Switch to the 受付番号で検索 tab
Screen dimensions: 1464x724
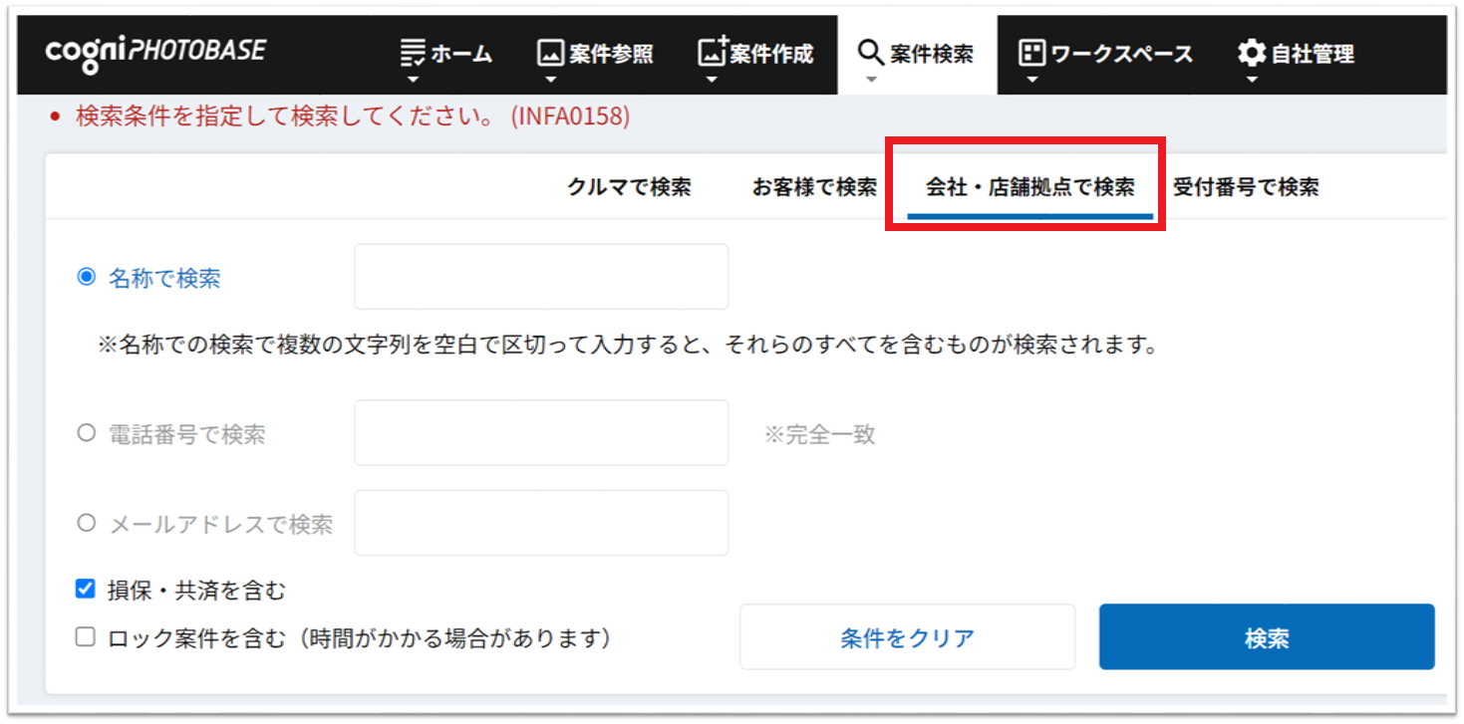tap(1245, 186)
